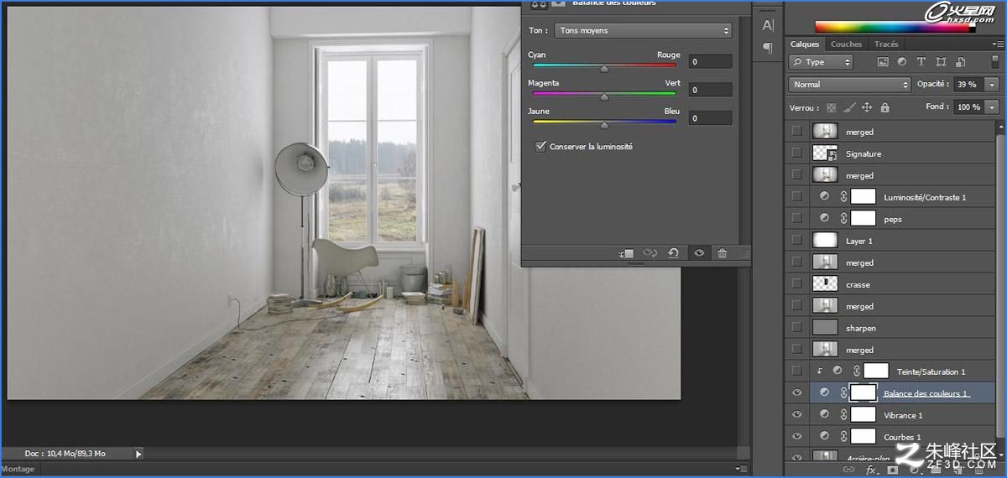Hide the Balance des couleurs 1 layer
This screenshot has width=1007, height=478.
(797, 392)
